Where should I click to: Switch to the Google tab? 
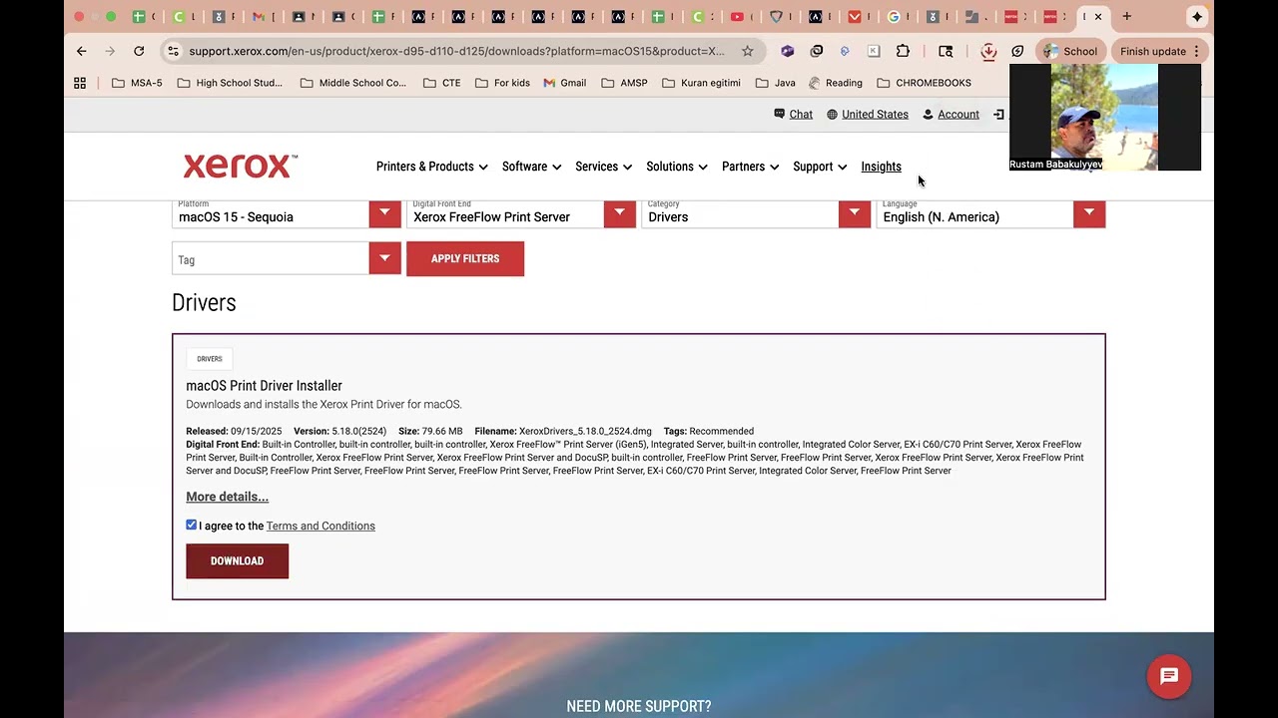(x=899, y=16)
